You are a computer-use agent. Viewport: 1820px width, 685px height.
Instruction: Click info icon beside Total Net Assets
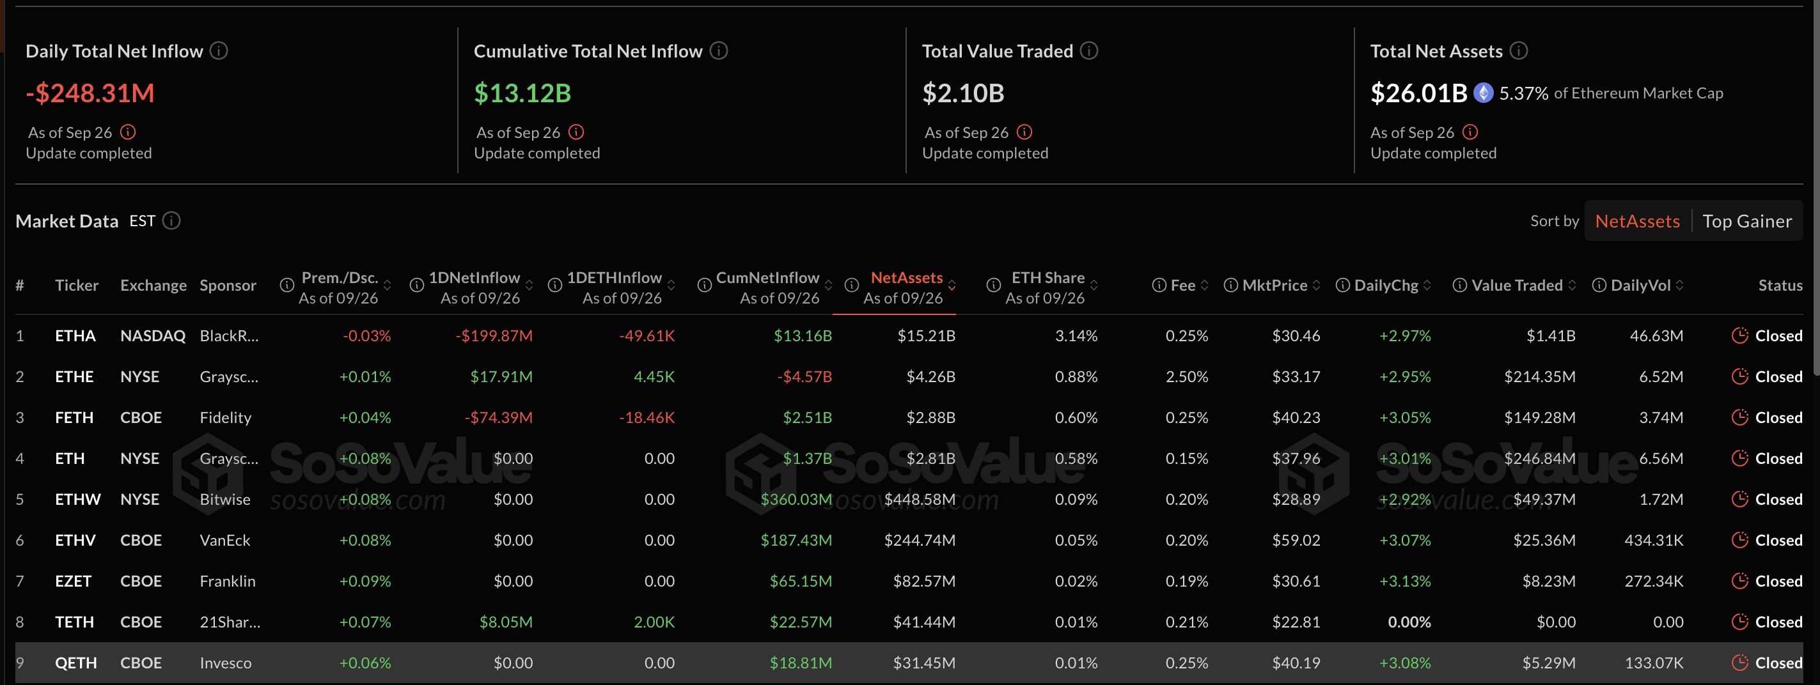pos(1518,51)
